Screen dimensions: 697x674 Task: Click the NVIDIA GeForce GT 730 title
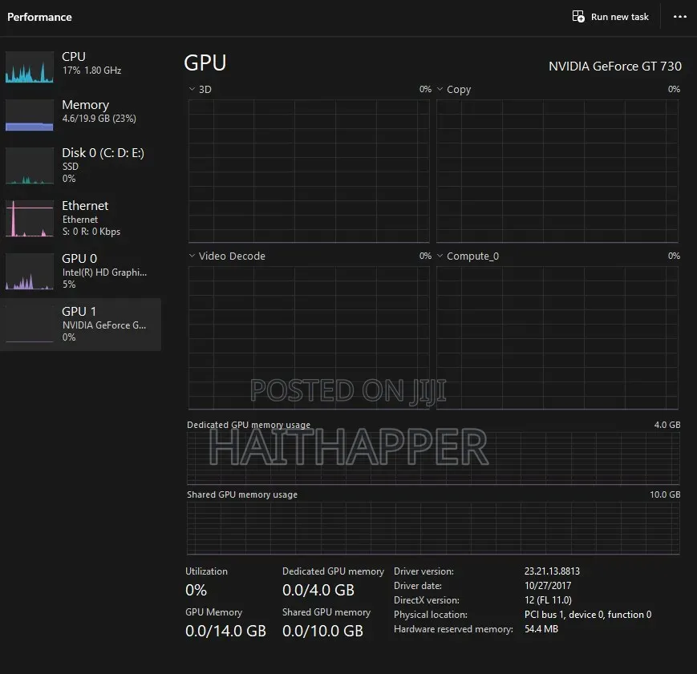click(x=614, y=67)
